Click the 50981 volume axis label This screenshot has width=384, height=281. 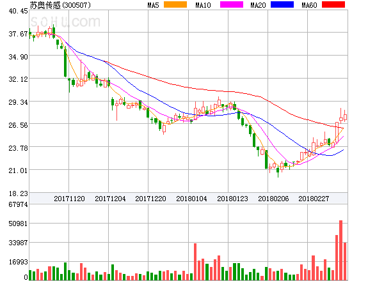[18, 224]
